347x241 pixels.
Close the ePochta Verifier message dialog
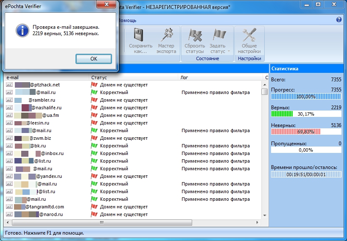tap(106, 4)
